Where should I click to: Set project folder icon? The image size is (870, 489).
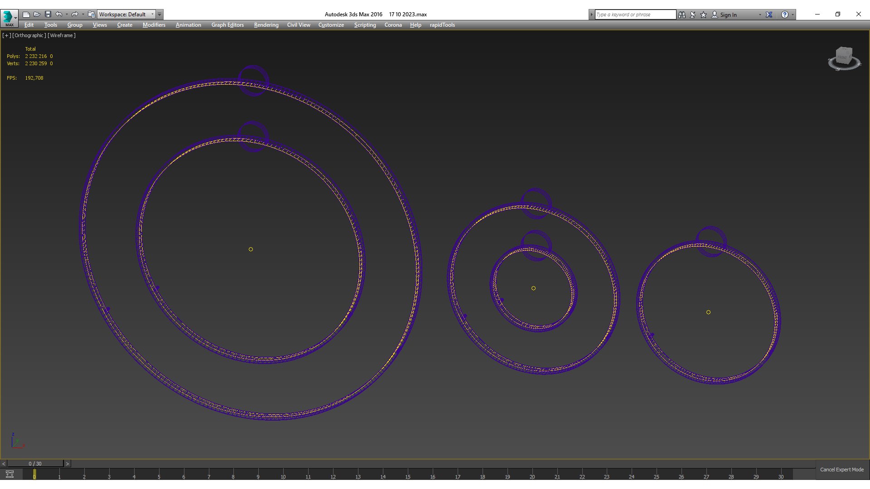92,14
